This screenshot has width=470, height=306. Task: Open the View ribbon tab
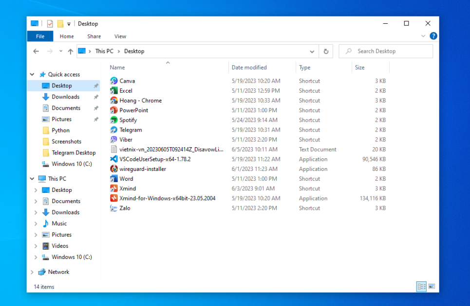click(x=120, y=36)
